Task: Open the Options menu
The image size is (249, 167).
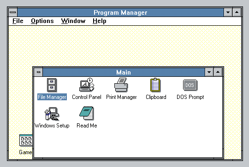Action: pyautogui.click(x=42, y=21)
